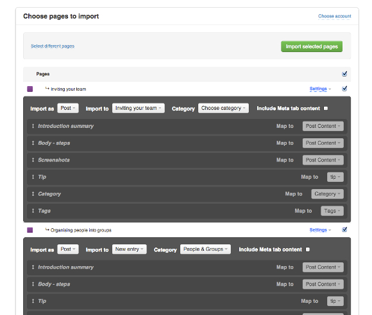This screenshot has height=315, width=372.
Task: Uncheck the Inviting your team page checkbox
Action: (x=344, y=89)
